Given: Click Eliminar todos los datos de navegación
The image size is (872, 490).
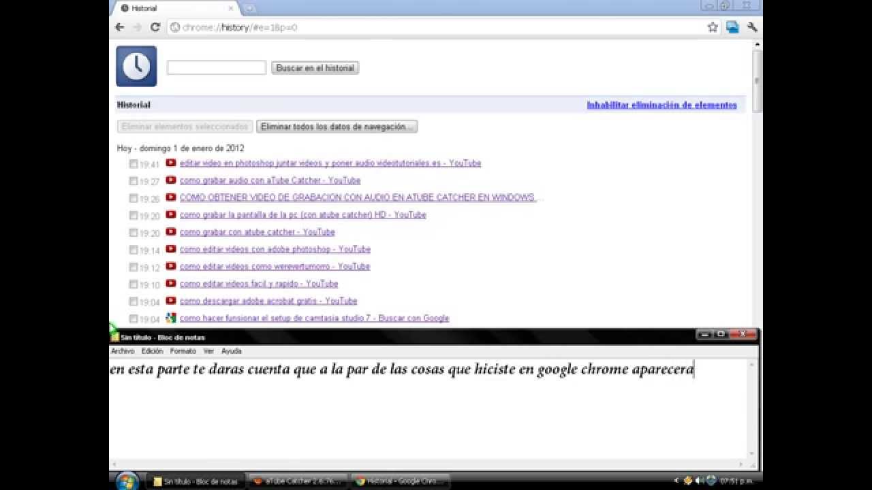Looking at the screenshot, I should 337,127.
